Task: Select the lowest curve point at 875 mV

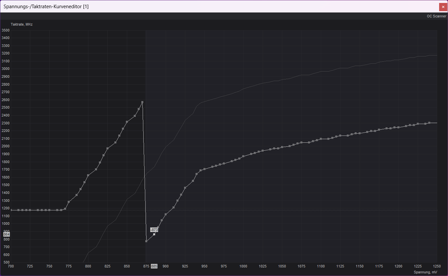Action: click(146, 241)
